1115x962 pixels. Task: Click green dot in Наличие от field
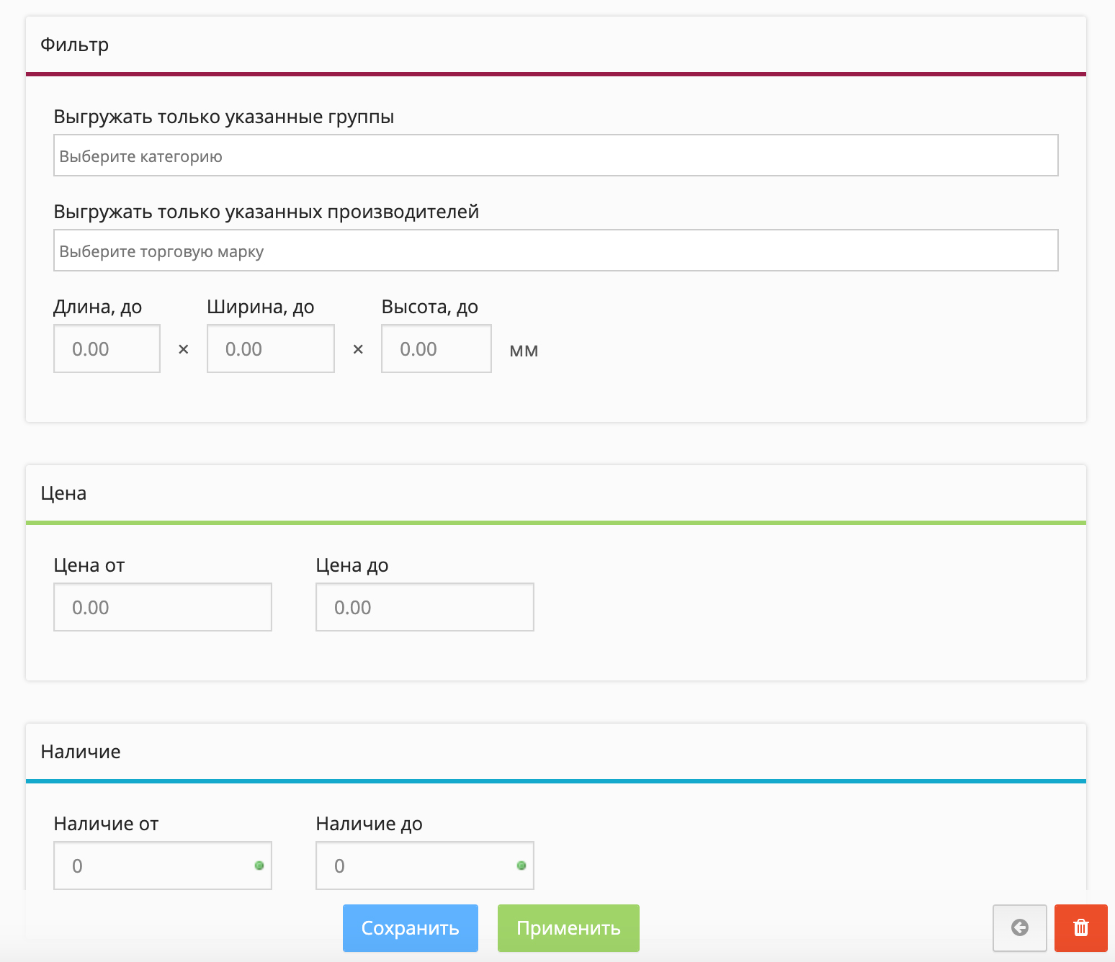coord(259,866)
